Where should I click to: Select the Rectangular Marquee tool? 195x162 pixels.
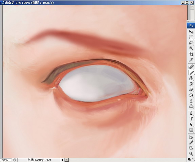[191, 37]
